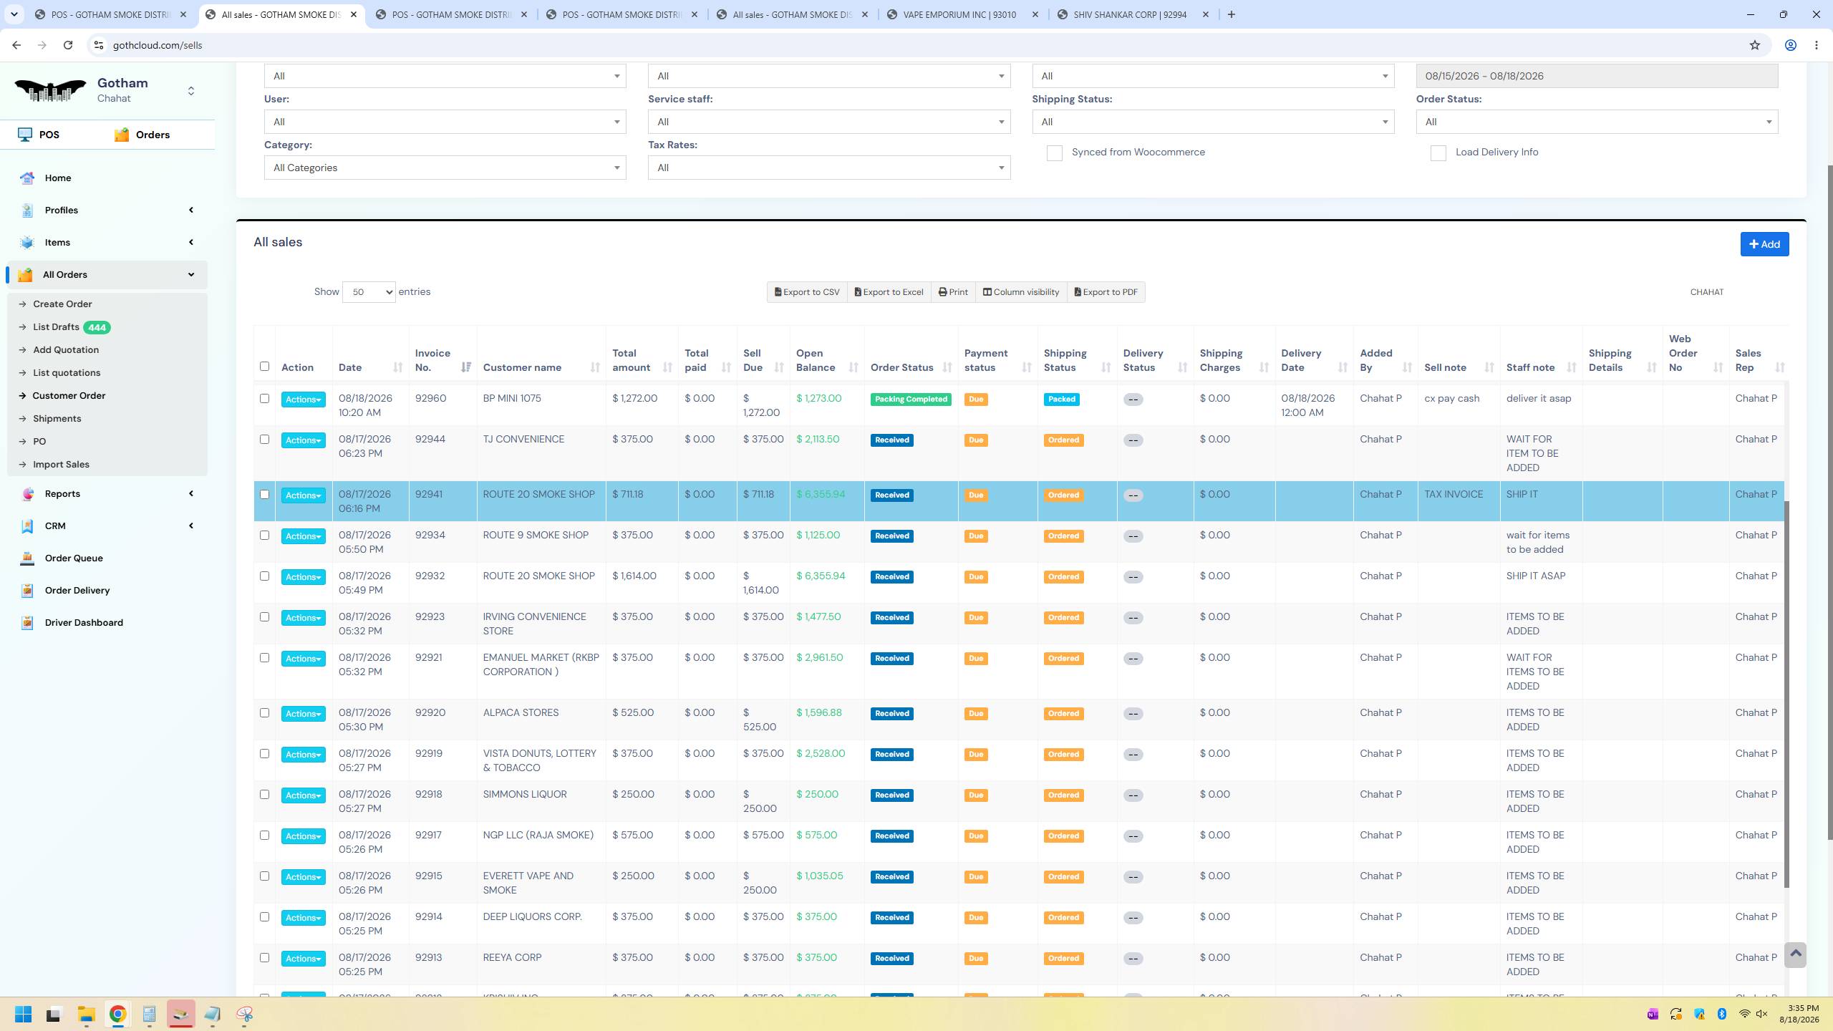Enable the Synced from Woocommerce checkbox
This screenshot has width=1833, height=1031.
1054,153
